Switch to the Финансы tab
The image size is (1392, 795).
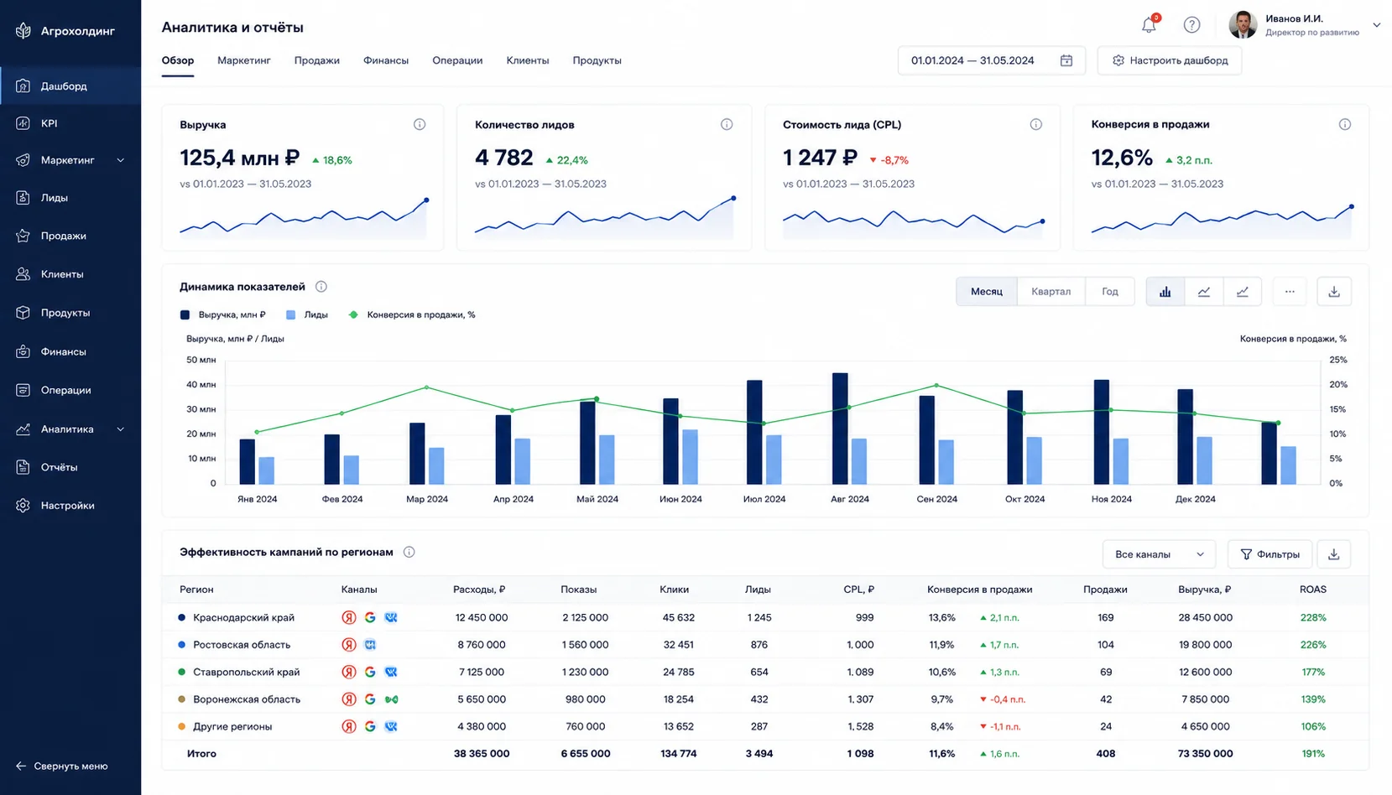click(x=386, y=60)
